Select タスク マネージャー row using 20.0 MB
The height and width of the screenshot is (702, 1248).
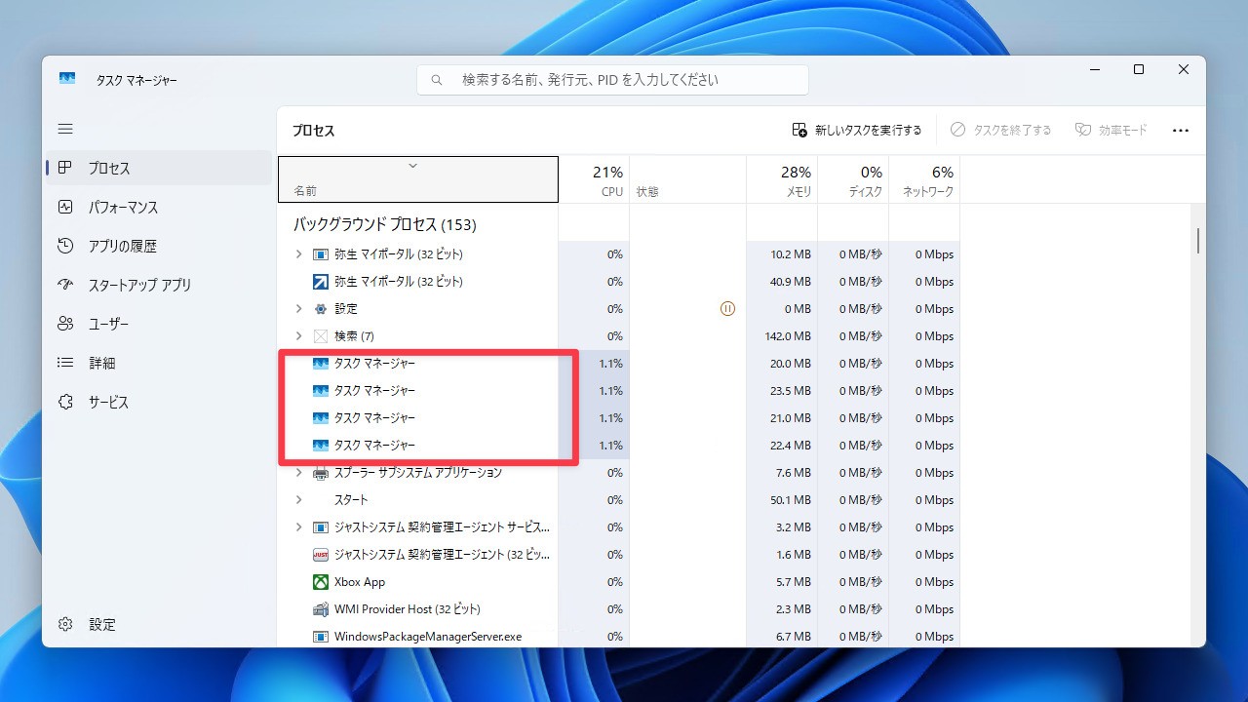619,364
